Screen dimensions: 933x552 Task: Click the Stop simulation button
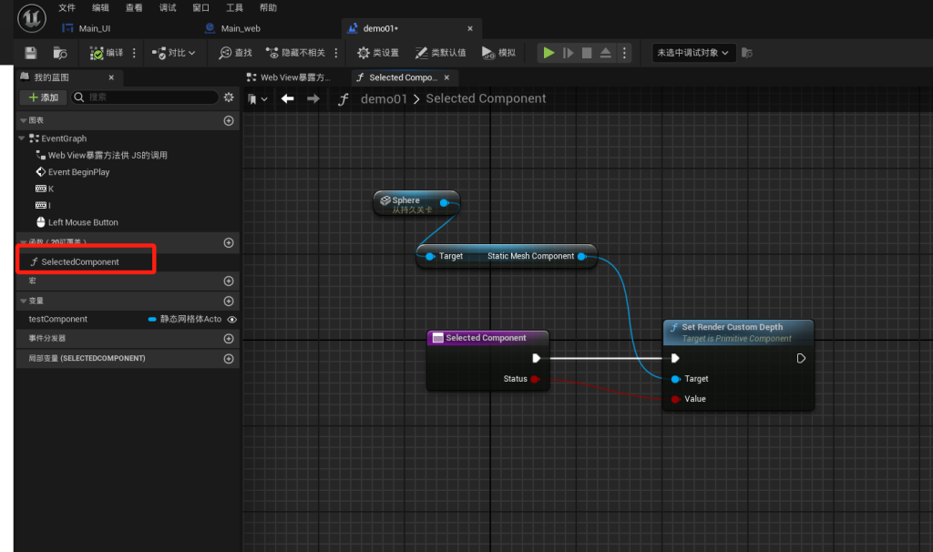(587, 53)
